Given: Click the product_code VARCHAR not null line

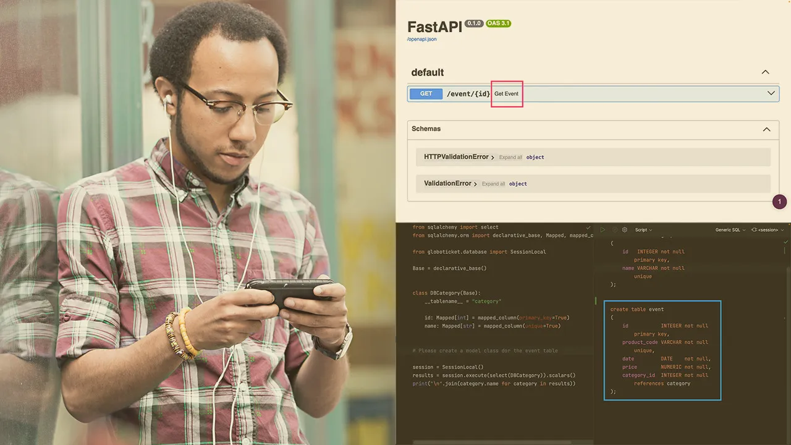Looking at the screenshot, I should click(x=665, y=342).
